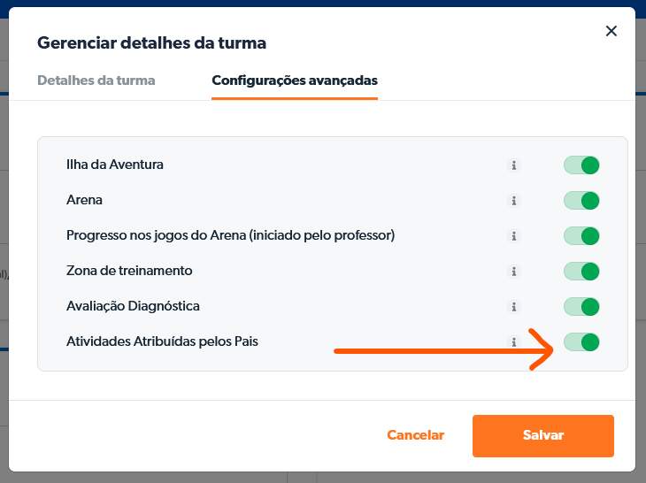This screenshot has width=646, height=483.
Task: Close the Gerenciar detalhes da turma dialog
Action: (x=611, y=31)
